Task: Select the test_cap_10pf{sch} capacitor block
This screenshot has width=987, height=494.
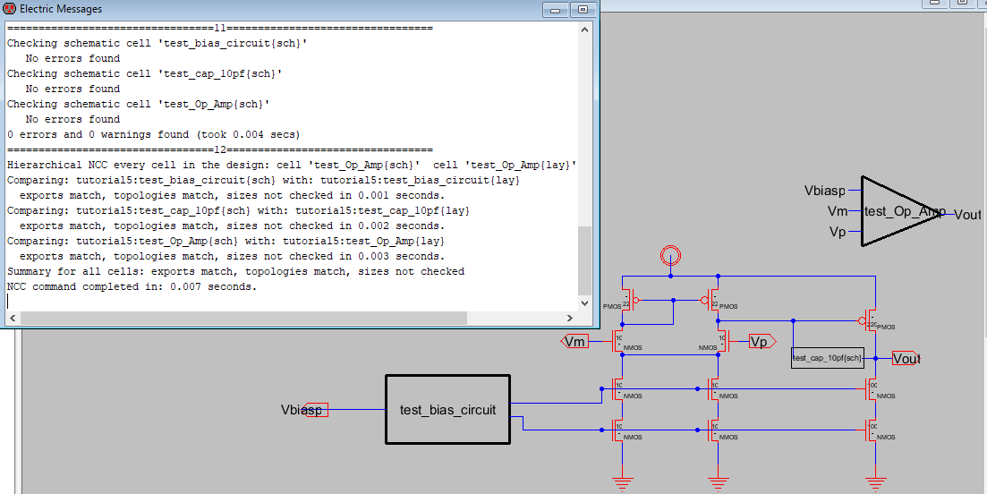Action: (x=827, y=358)
